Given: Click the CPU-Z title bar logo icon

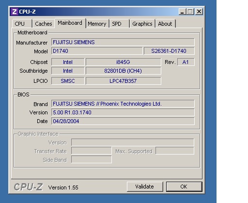Looking at the screenshot, I should click(14, 12).
